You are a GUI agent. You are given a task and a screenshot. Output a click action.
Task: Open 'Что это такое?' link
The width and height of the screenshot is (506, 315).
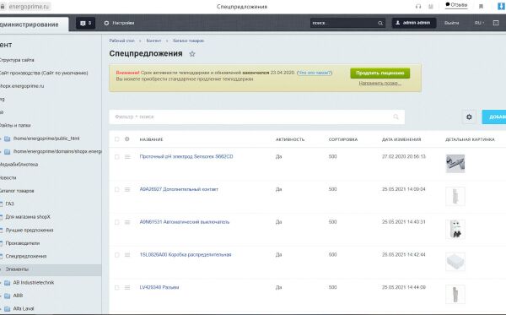tap(315, 73)
